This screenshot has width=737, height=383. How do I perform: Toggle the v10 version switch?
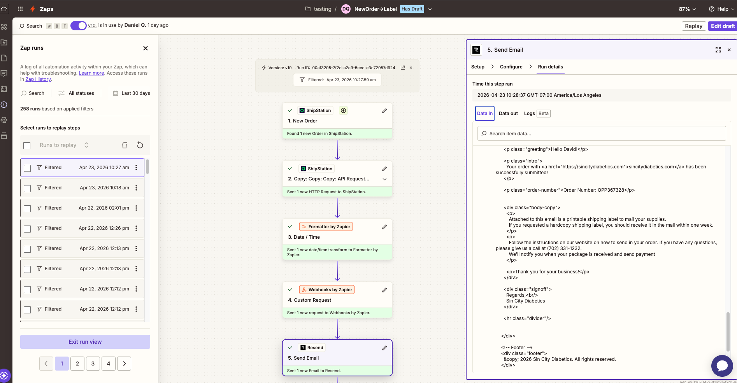click(x=79, y=26)
